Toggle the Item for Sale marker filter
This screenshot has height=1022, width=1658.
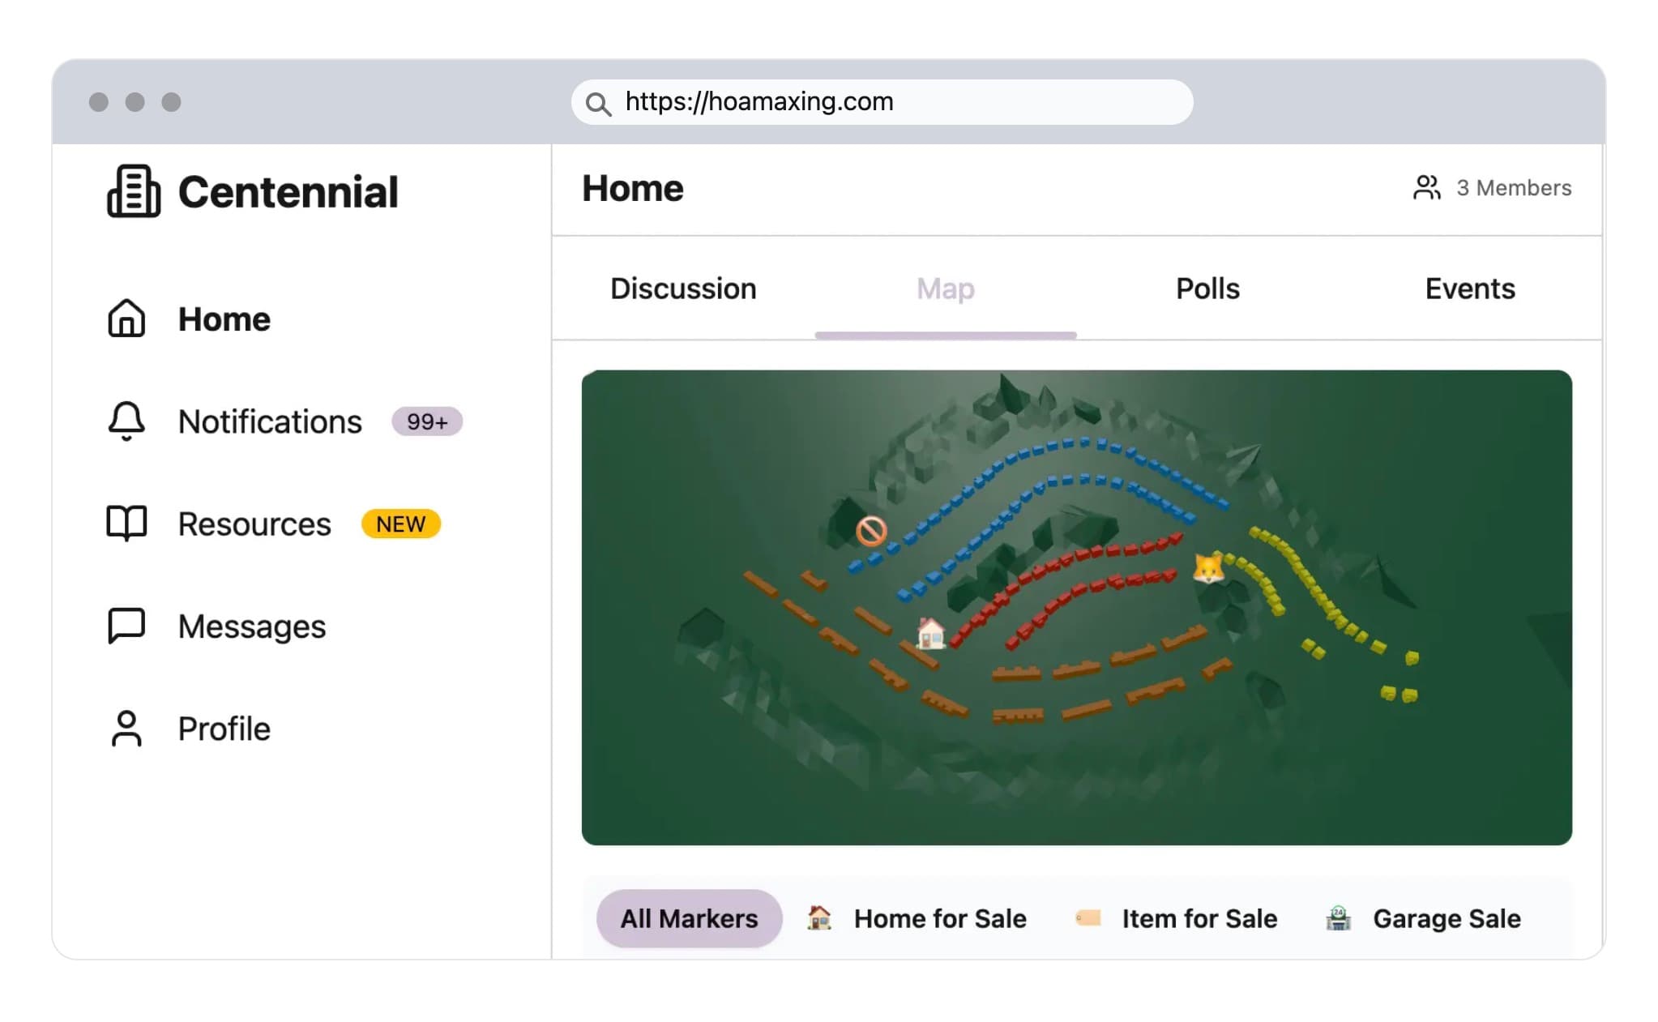tap(1175, 918)
